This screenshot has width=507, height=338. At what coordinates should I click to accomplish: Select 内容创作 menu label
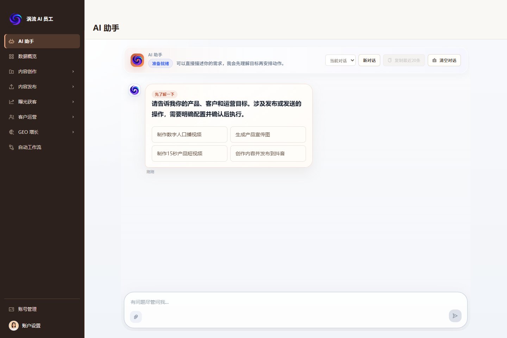[x=27, y=71]
